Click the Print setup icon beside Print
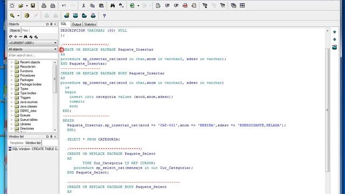 coord(53,6)
